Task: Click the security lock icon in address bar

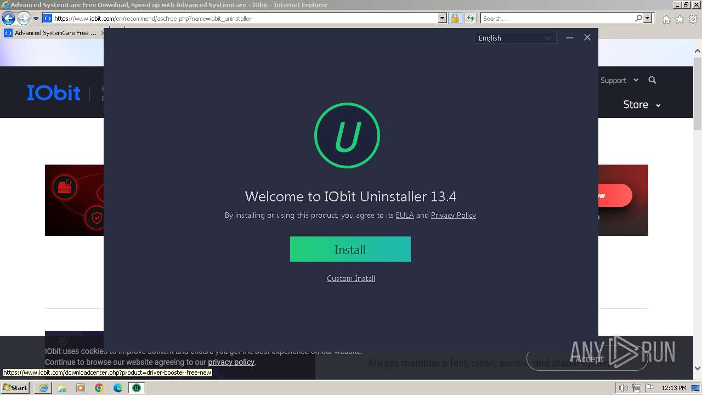Action: (455, 18)
